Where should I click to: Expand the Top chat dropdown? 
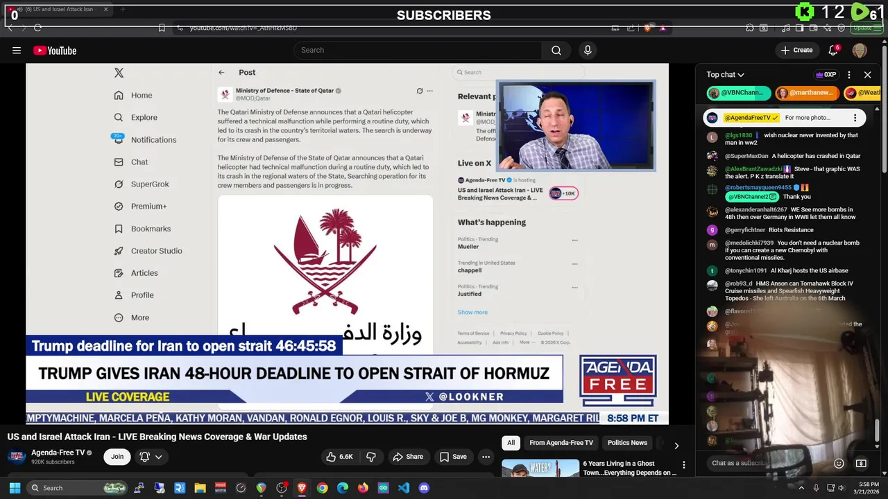pos(725,75)
